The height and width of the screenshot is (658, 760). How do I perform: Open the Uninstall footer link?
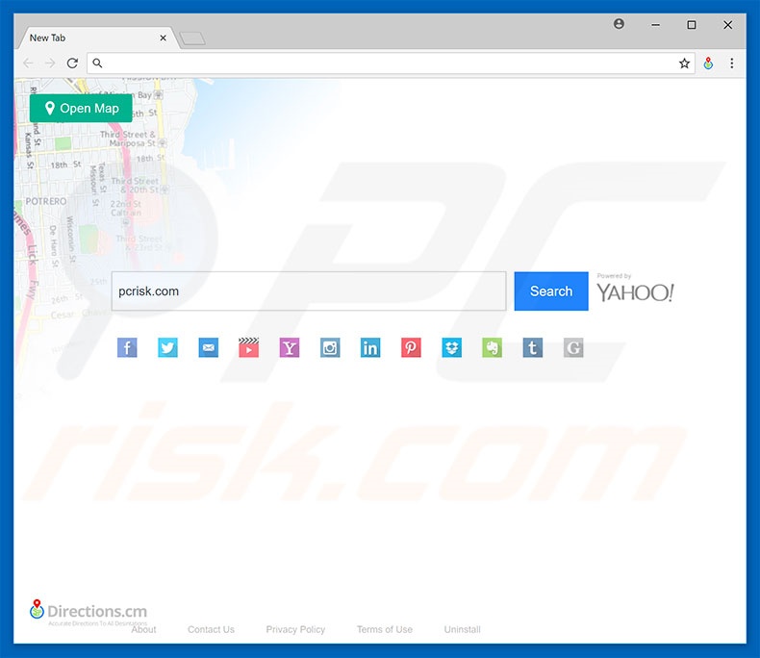463,629
